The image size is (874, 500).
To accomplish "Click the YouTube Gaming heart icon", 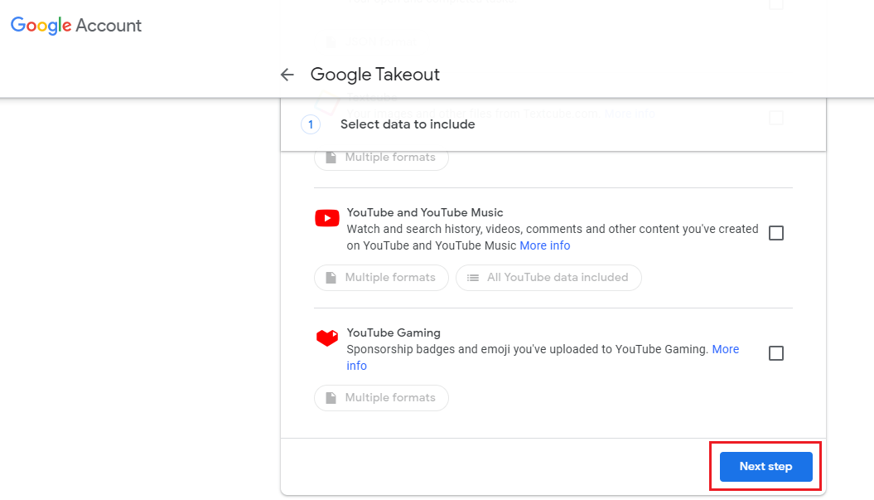I will (327, 338).
